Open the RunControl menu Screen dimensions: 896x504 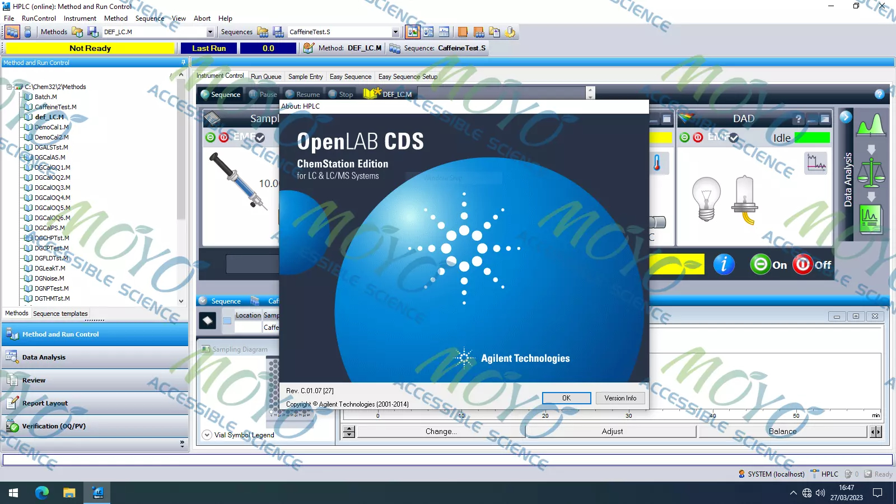tap(39, 18)
